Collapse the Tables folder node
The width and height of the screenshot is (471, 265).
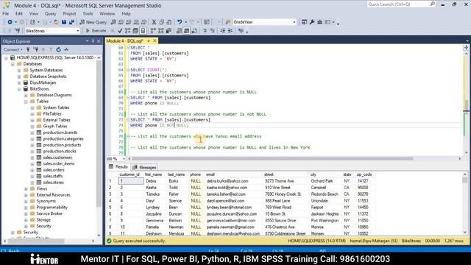click(26, 102)
